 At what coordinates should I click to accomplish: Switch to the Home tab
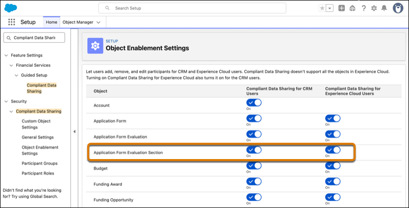[x=52, y=22]
